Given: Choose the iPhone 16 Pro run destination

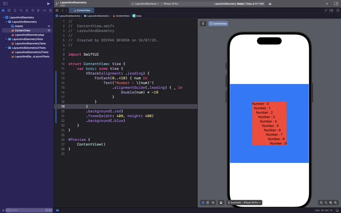Looking at the screenshot, I should [x=169, y=4].
